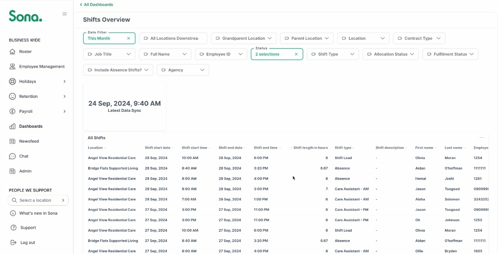Clear the Status 2 selections filter
498x254 pixels.
point(296,54)
